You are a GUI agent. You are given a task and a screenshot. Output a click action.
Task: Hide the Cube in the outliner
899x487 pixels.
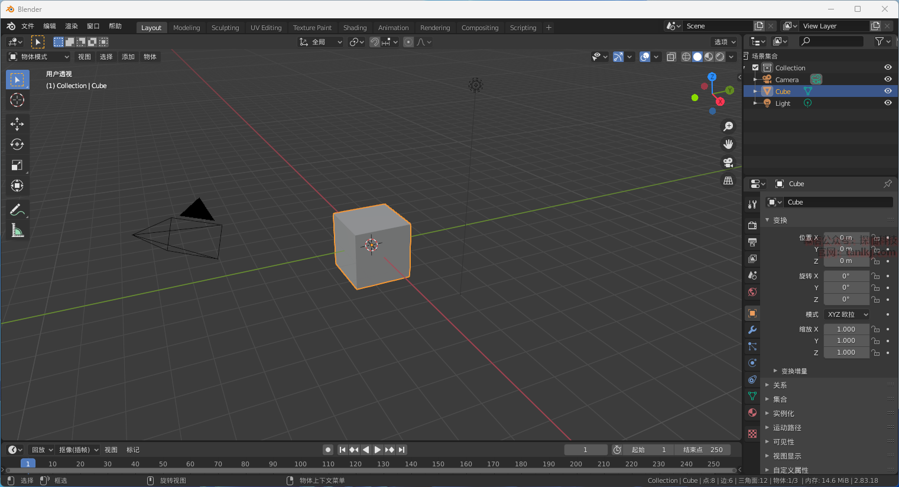click(x=888, y=91)
